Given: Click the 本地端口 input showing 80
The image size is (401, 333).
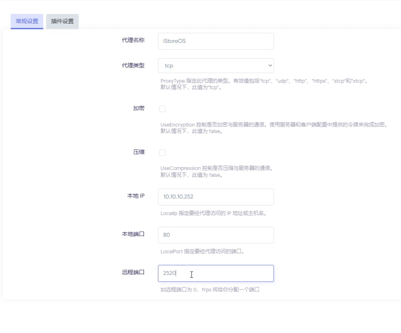Looking at the screenshot, I should pyautogui.click(x=216, y=235).
